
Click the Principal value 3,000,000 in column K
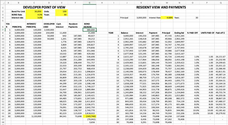(141, 18)
